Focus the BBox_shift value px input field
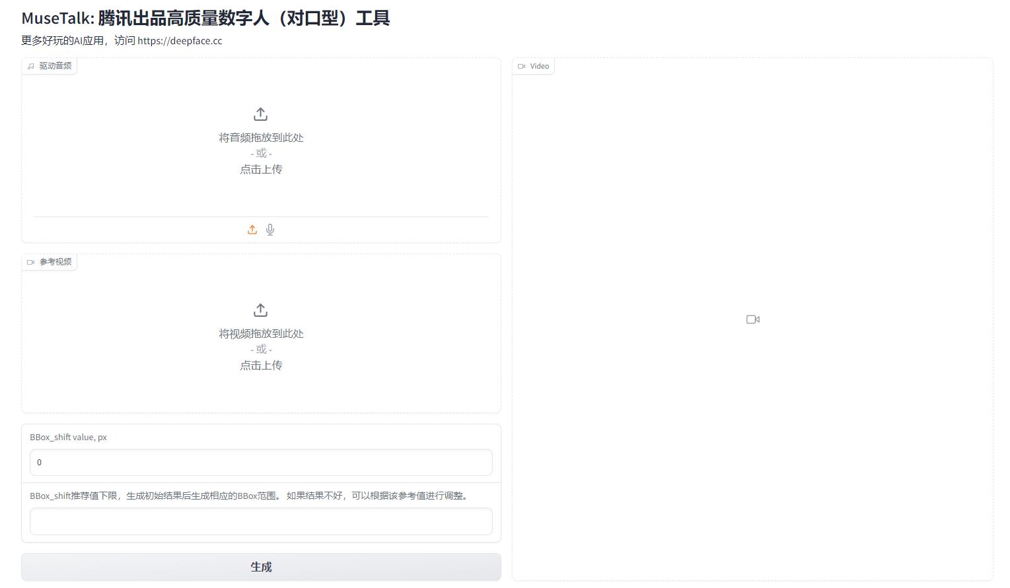The height and width of the screenshot is (588, 1010). click(x=261, y=463)
